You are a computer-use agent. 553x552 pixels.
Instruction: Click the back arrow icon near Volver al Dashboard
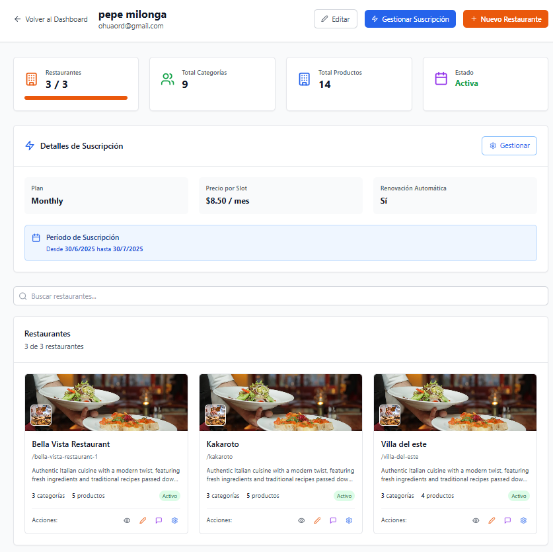coord(17,19)
